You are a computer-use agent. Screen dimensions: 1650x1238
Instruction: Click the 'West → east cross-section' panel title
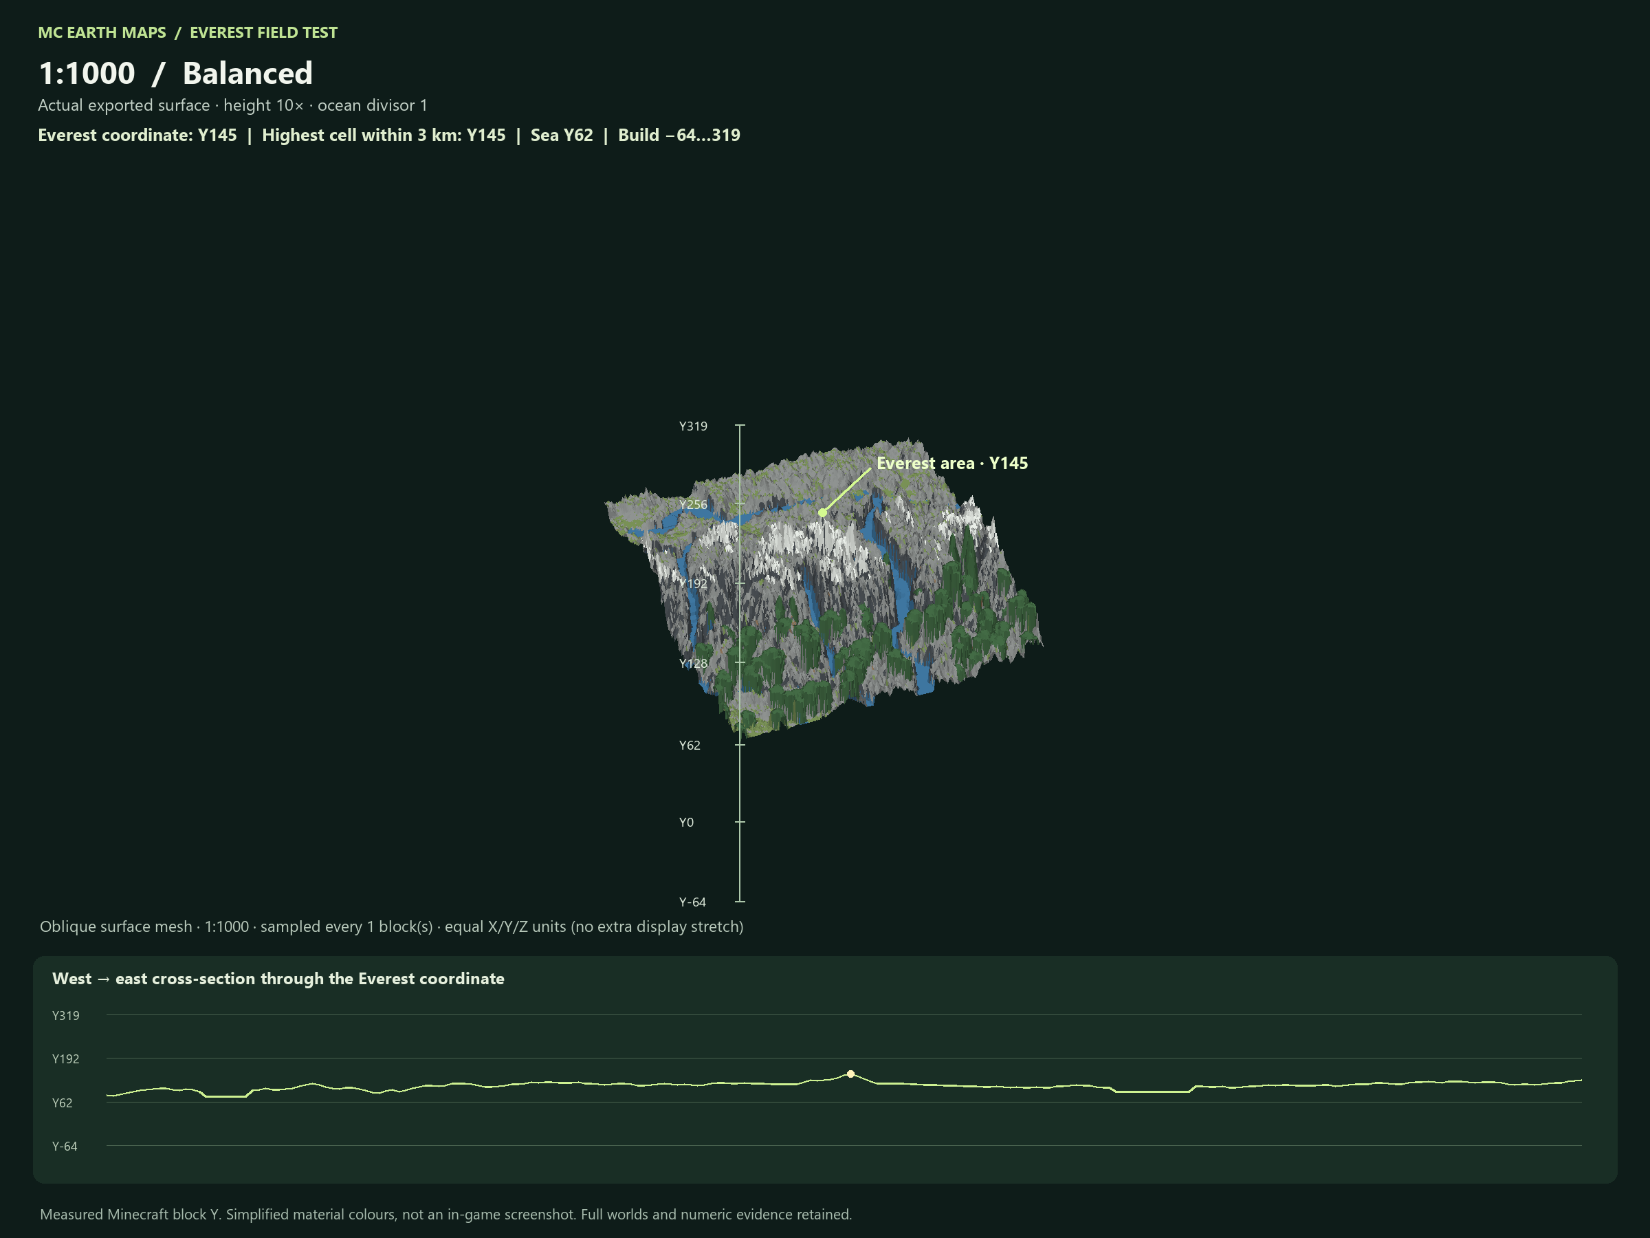click(x=278, y=978)
